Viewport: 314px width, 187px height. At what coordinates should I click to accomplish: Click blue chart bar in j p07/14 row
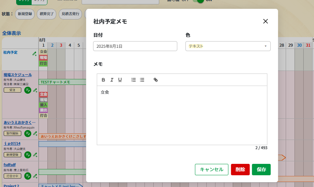pyautogui.click(x=63, y=144)
